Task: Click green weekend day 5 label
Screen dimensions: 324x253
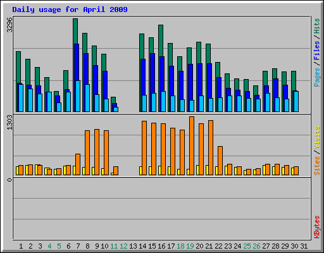Action: click(59, 246)
